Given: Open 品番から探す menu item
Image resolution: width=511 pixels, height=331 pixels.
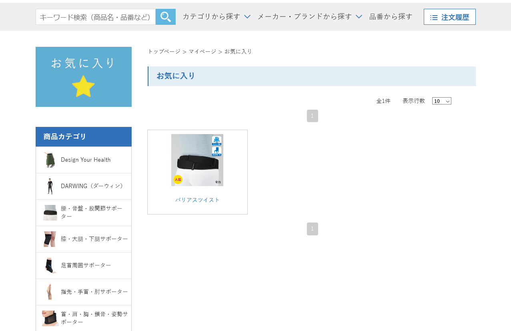Looking at the screenshot, I should click(x=391, y=16).
